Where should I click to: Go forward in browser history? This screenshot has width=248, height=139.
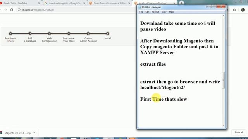pyautogui.click(x=5, y=10)
